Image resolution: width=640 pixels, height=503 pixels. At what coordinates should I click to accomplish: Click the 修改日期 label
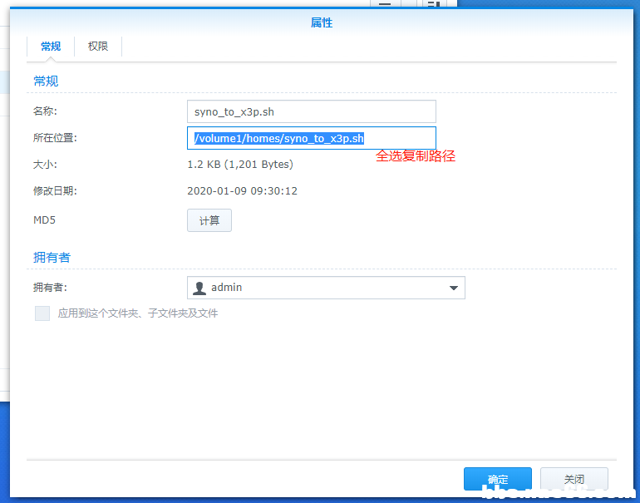pyautogui.click(x=55, y=190)
